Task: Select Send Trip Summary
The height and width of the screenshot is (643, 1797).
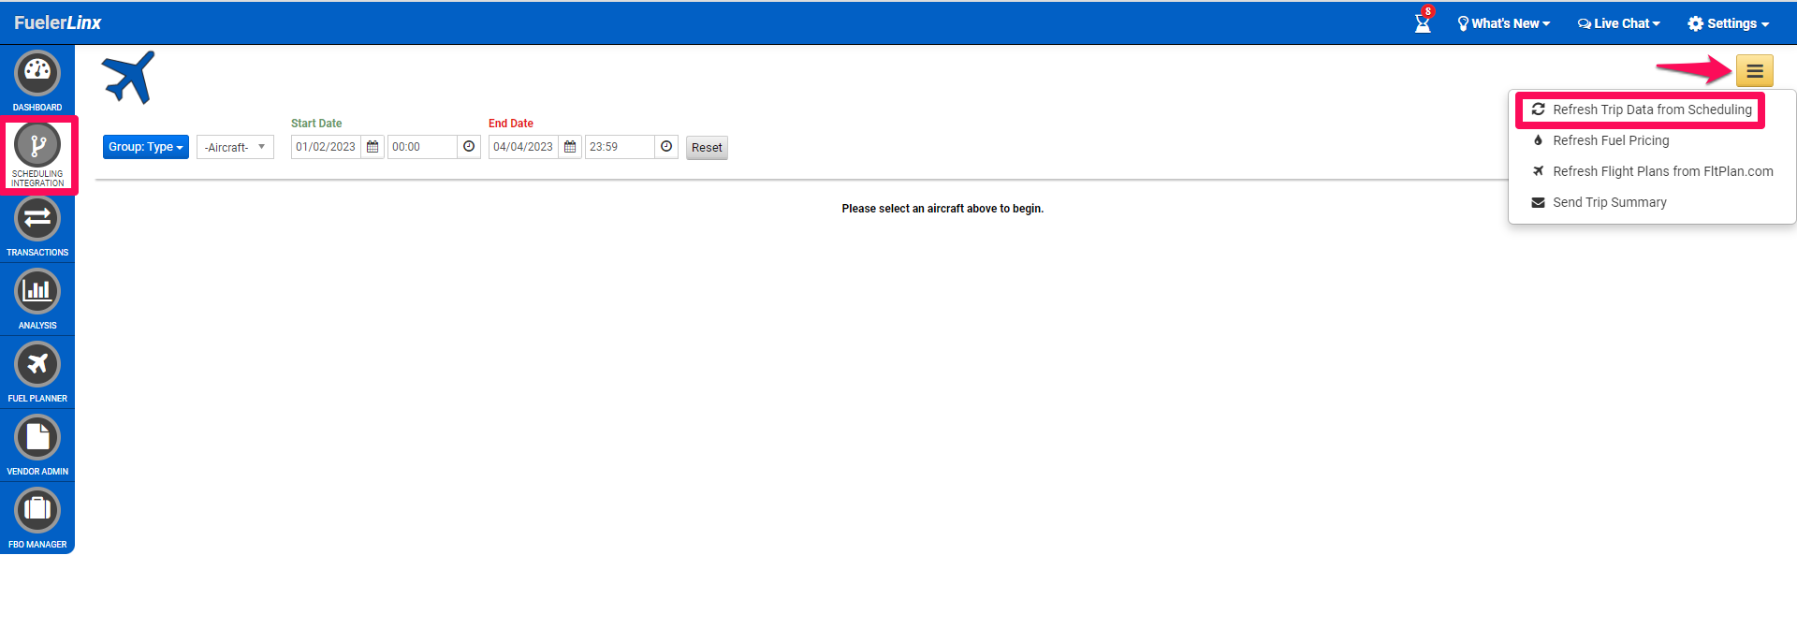Action: pos(1652,202)
